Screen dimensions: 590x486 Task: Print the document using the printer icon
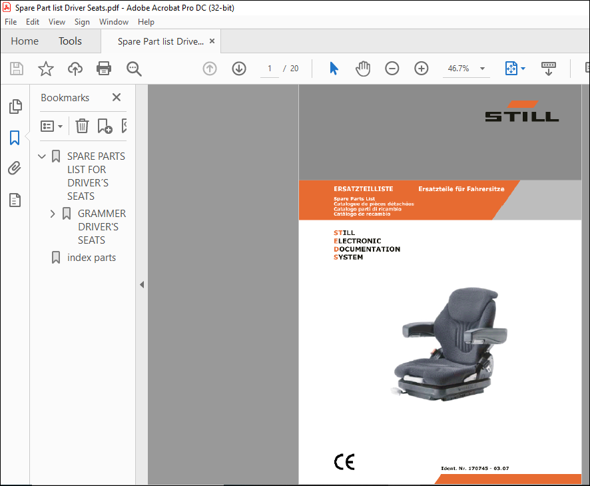[104, 69]
